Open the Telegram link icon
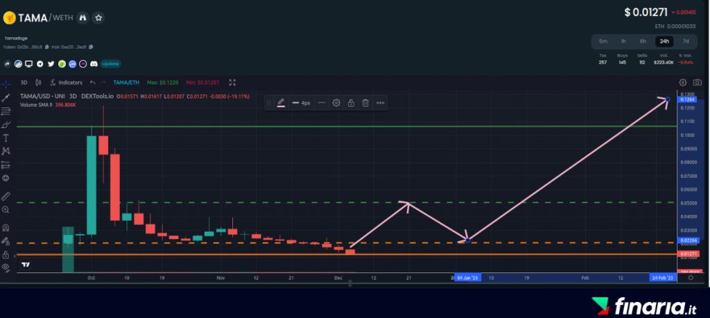The height and width of the screenshot is (318, 710). tap(40, 64)
